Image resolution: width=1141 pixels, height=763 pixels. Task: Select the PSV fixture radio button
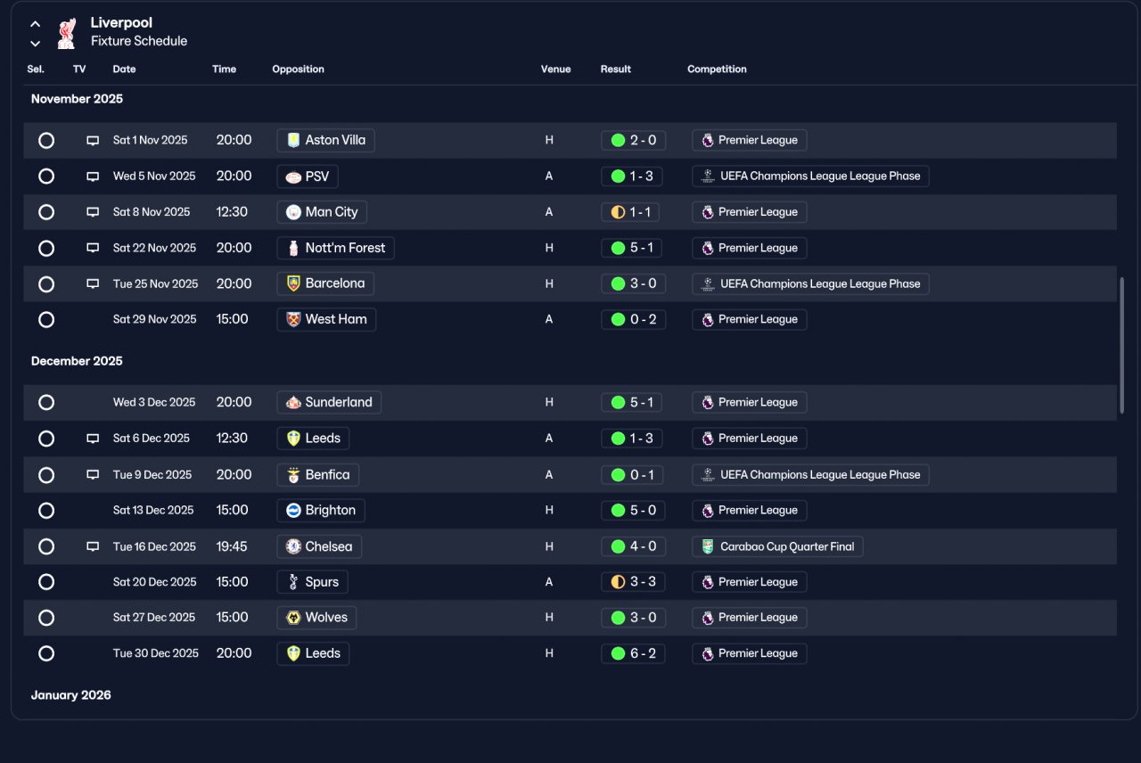(x=46, y=176)
